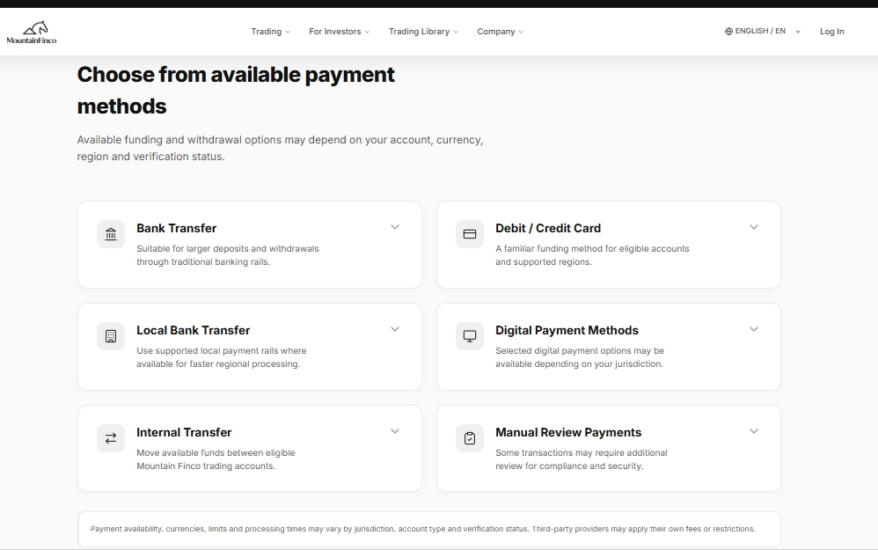Click 'Some transactions may require additional' description
This screenshot has width=878, height=550.
tap(582, 459)
